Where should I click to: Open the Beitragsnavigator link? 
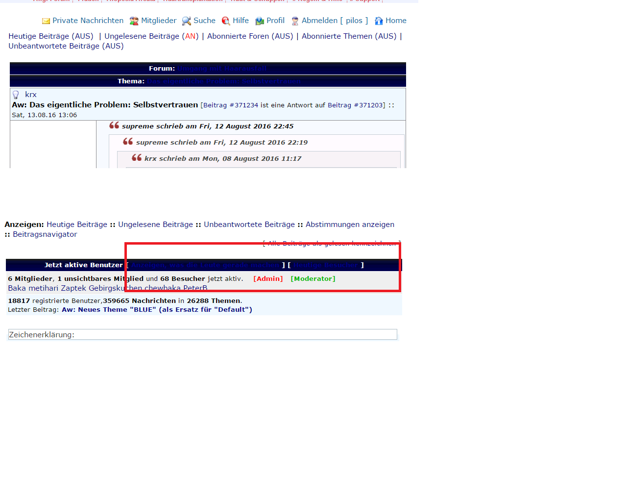(x=45, y=234)
